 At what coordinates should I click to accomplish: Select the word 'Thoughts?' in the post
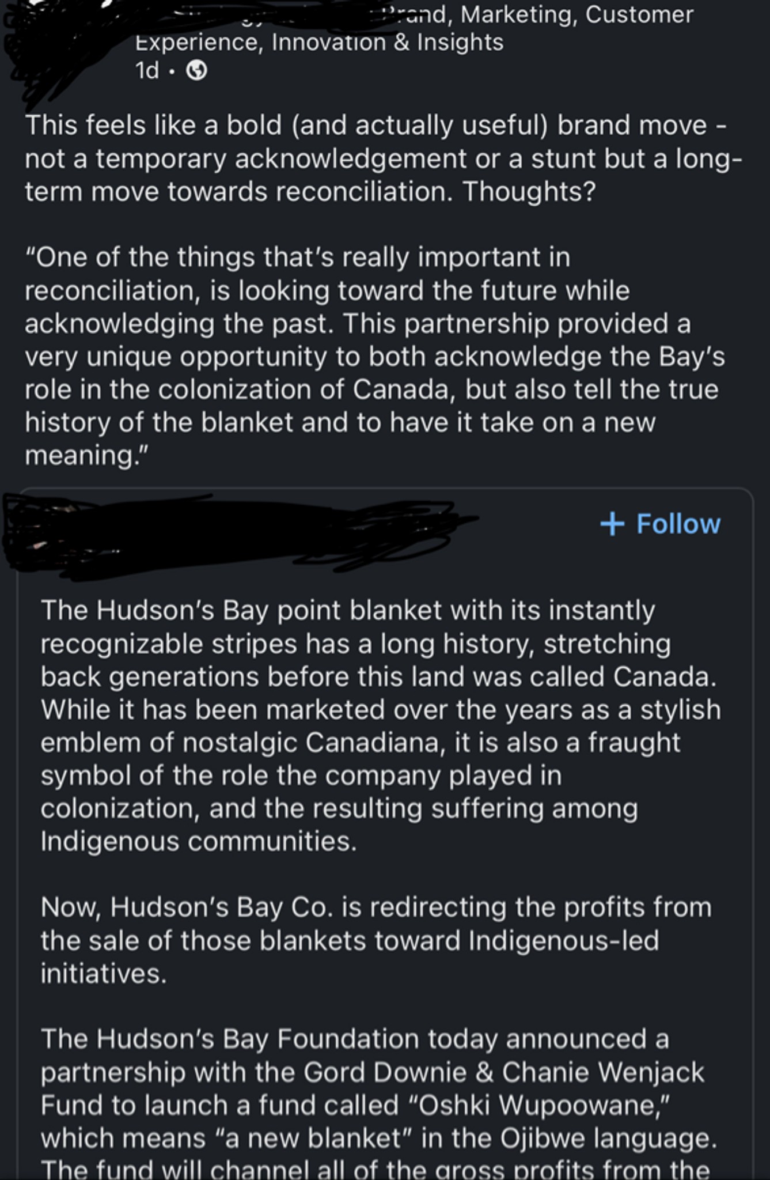(x=529, y=191)
